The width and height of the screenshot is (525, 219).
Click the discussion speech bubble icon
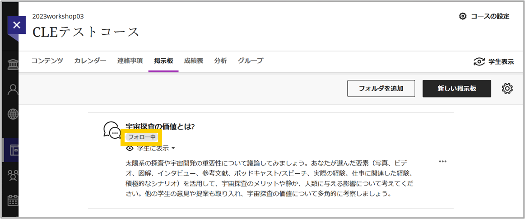pyautogui.click(x=112, y=130)
